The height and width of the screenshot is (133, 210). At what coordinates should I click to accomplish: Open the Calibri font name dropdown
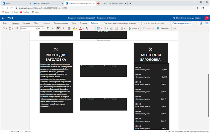[x=28, y=28]
